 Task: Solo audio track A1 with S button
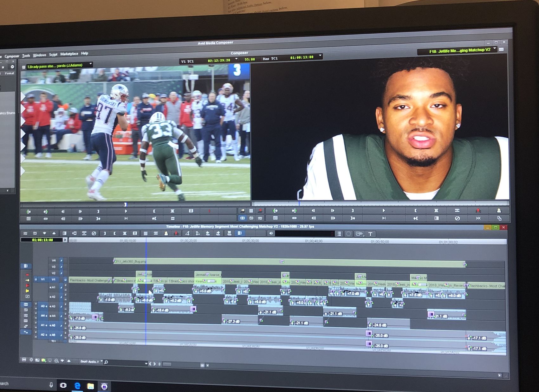[x=65, y=285]
